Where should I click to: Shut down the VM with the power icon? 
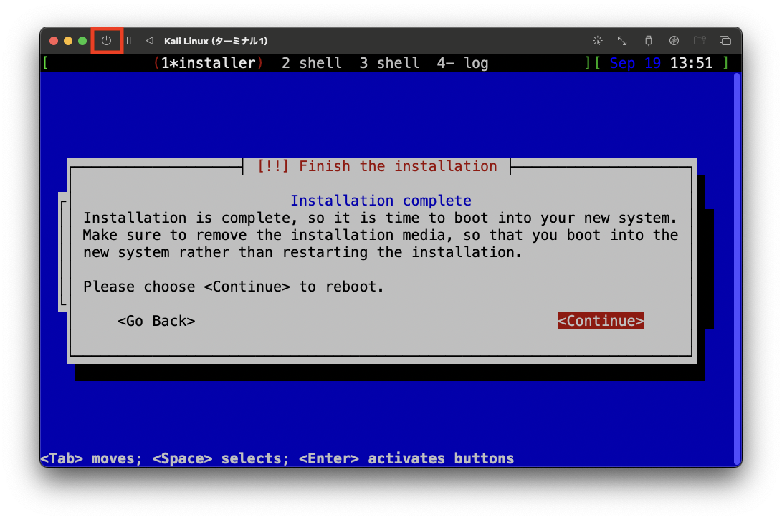105,41
